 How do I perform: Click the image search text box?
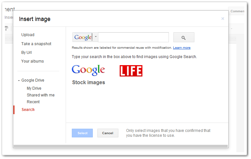tap(133, 37)
